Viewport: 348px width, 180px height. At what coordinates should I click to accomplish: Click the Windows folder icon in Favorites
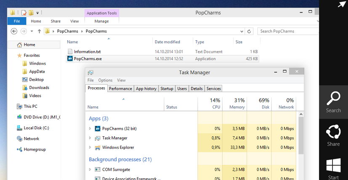pos(25,63)
